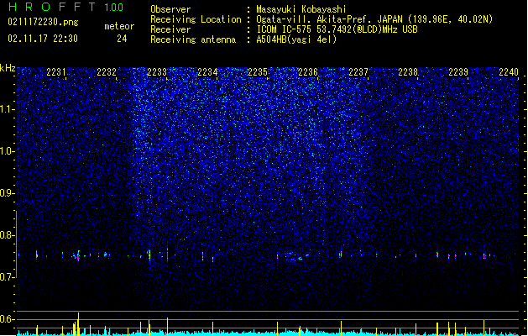The image size is (528, 336).
Task: Click the 2235 time marker
Action: tap(258, 72)
